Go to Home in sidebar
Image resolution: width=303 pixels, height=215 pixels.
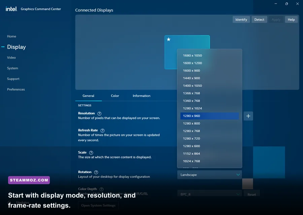coord(11,36)
